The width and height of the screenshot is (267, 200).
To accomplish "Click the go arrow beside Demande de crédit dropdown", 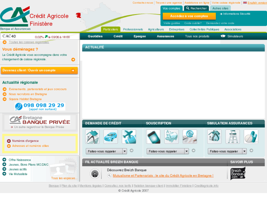I will click(131, 150).
